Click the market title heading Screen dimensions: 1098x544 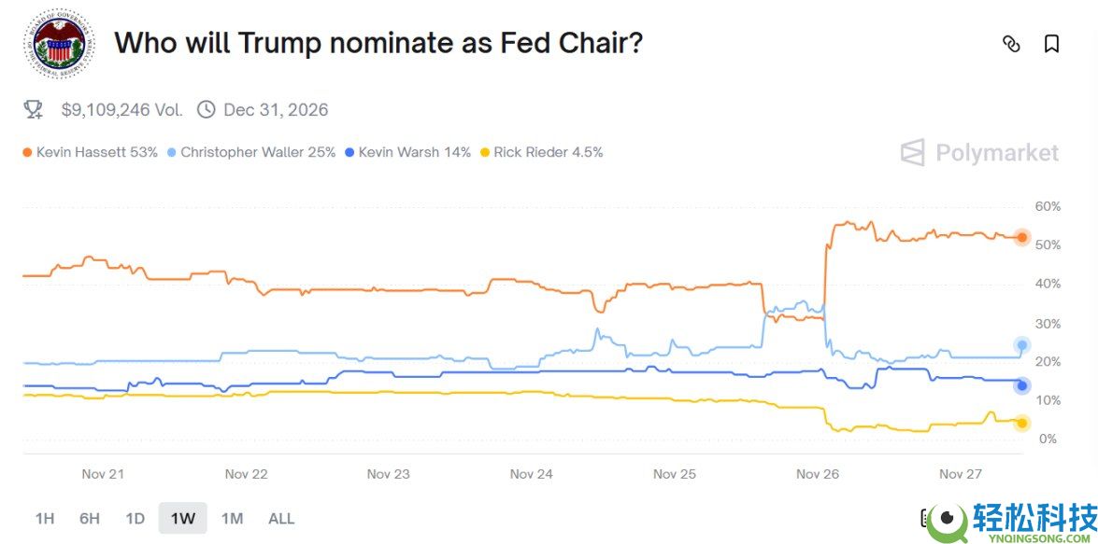point(378,42)
